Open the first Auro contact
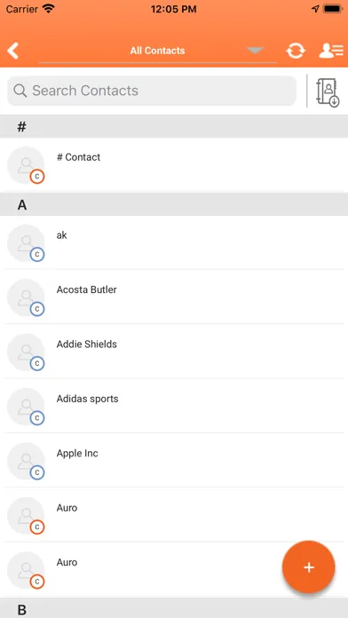348x618 pixels. pyautogui.click(x=174, y=515)
